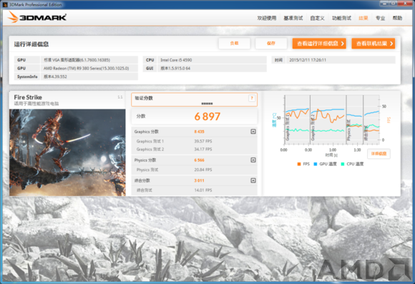Image resolution: width=415 pixels, height=284 pixels.
Task: Click the 3DMark logo in header
Action: tap(37, 17)
